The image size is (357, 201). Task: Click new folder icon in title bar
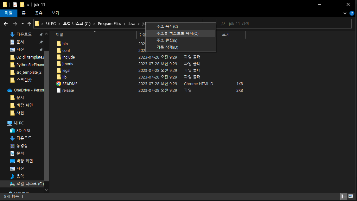[x=22, y=4]
